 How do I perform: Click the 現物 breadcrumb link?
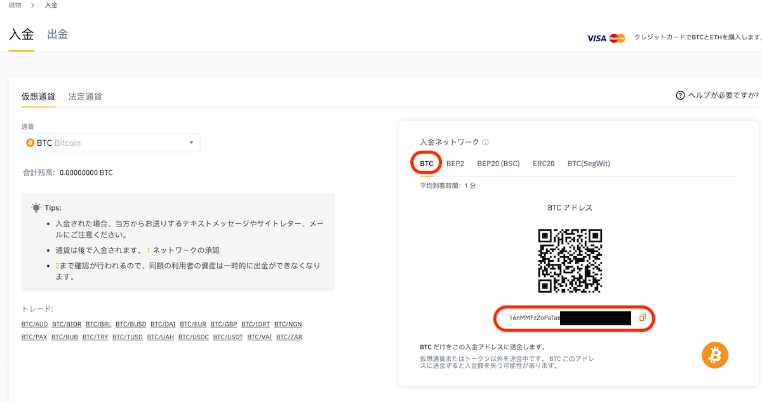[x=15, y=5]
